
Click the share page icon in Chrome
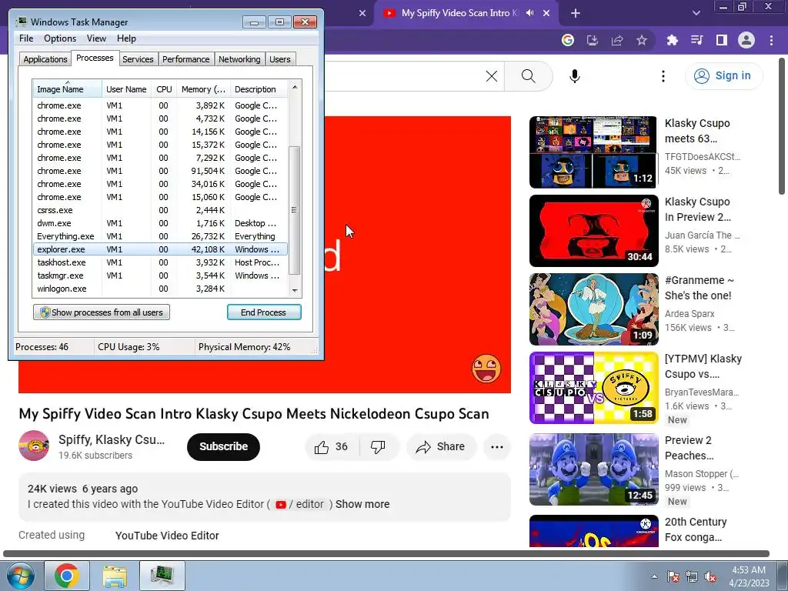point(617,40)
